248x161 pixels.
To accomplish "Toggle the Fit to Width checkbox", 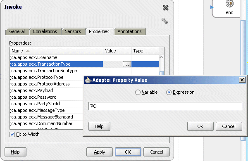I will [x=12, y=135].
